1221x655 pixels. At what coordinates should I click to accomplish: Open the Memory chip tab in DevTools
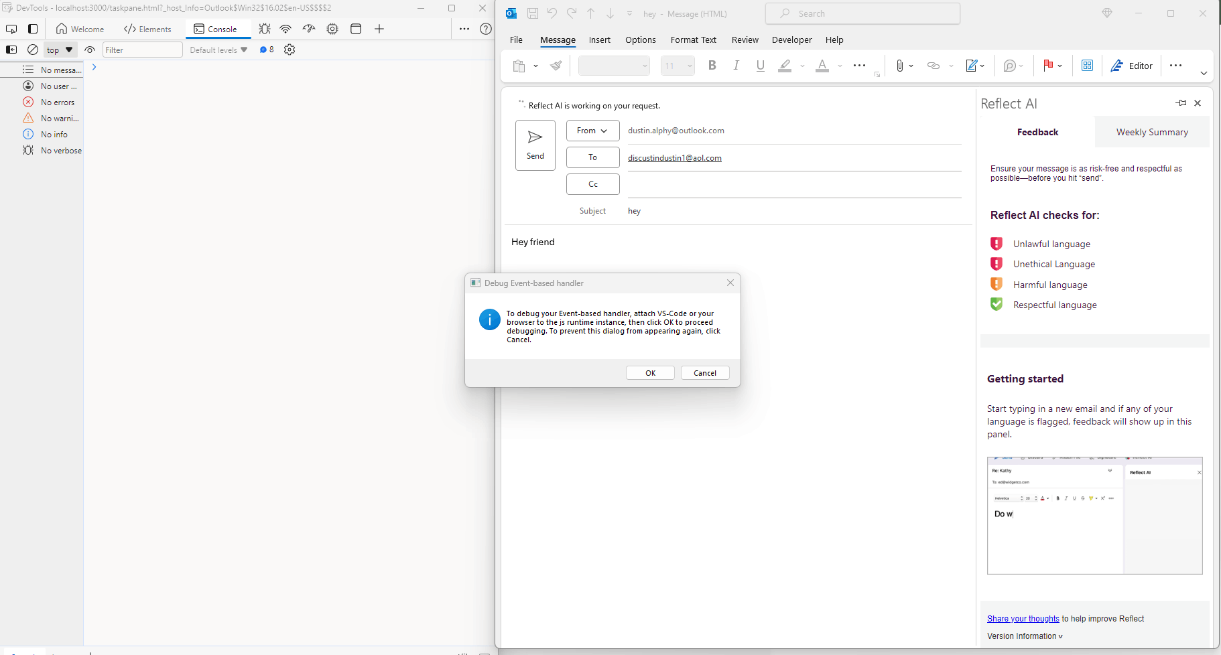pos(332,29)
